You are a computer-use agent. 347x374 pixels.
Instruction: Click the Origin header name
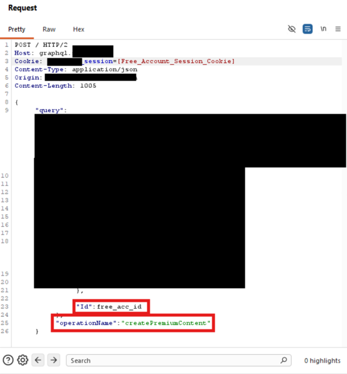27,78
